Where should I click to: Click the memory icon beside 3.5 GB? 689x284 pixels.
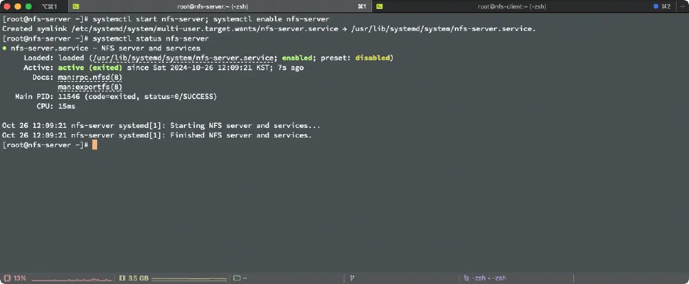(x=122, y=278)
